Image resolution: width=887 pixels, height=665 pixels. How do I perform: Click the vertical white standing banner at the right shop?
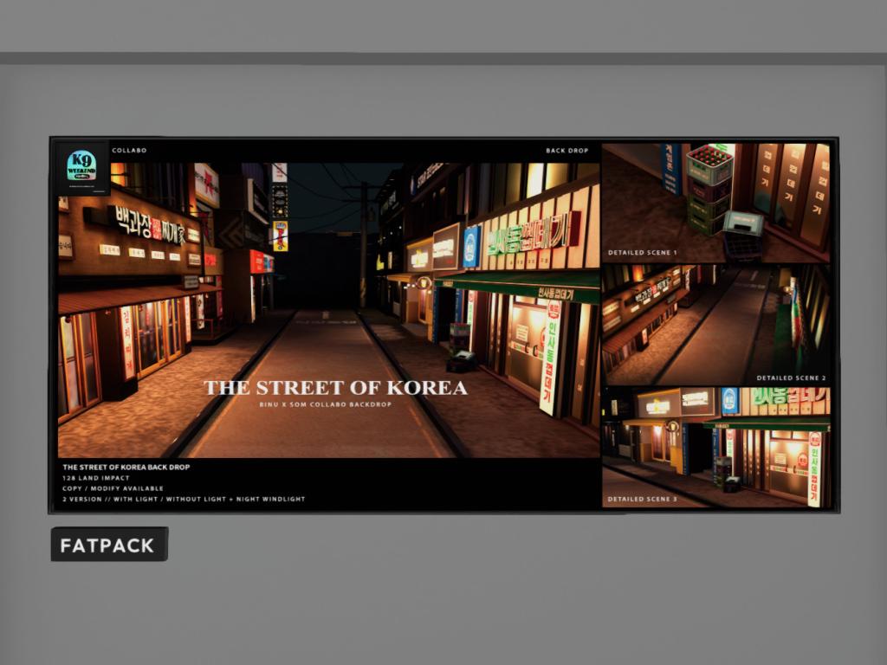[x=549, y=358]
